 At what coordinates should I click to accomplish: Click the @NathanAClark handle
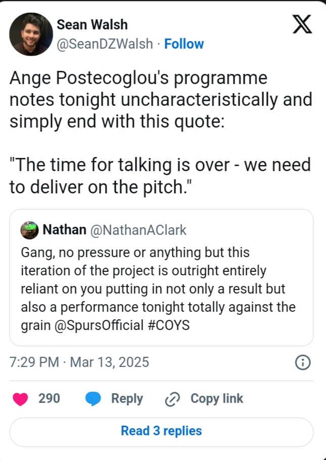138,230
